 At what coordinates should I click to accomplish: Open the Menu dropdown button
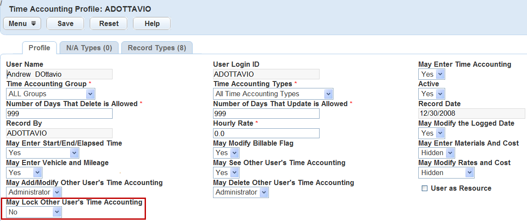[x=22, y=23]
